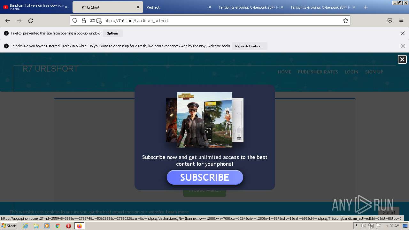Close the Redirect tab
The image size is (409, 230).
point(210,7)
